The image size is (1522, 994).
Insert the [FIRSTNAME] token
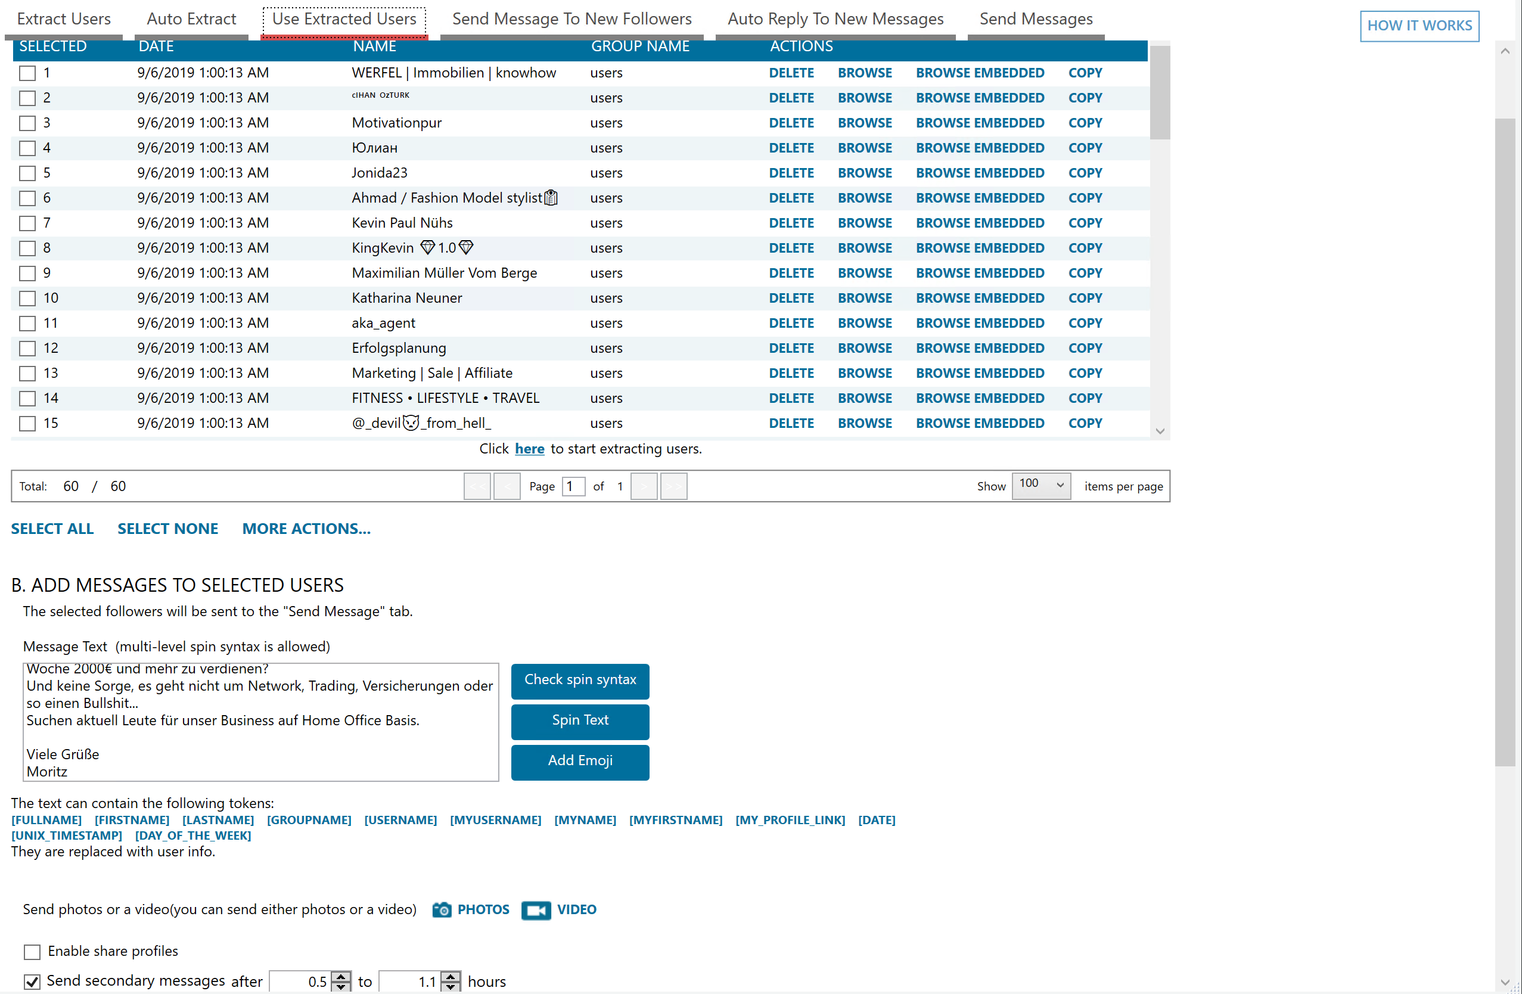(132, 820)
